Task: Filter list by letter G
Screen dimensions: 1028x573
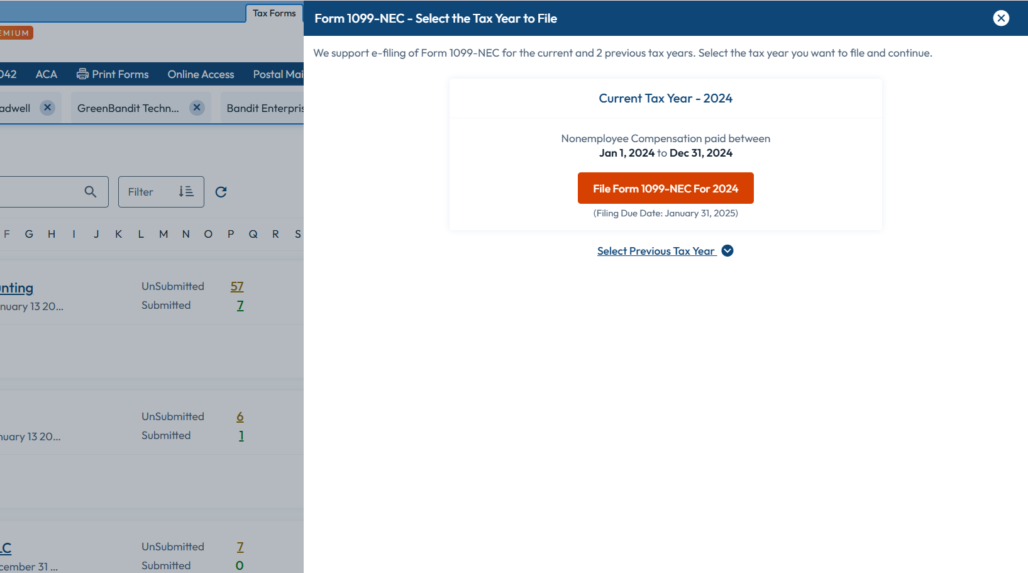Action: 29,234
